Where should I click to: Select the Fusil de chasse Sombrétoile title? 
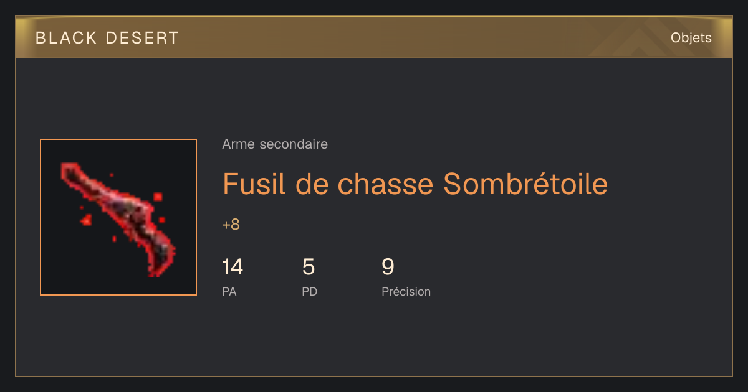click(x=415, y=184)
